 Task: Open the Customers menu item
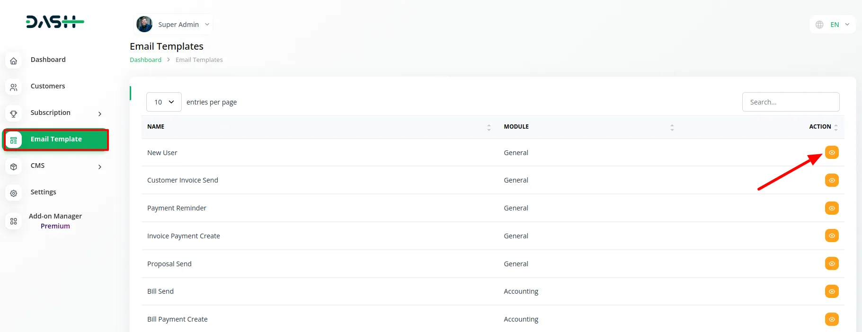(x=48, y=86)
